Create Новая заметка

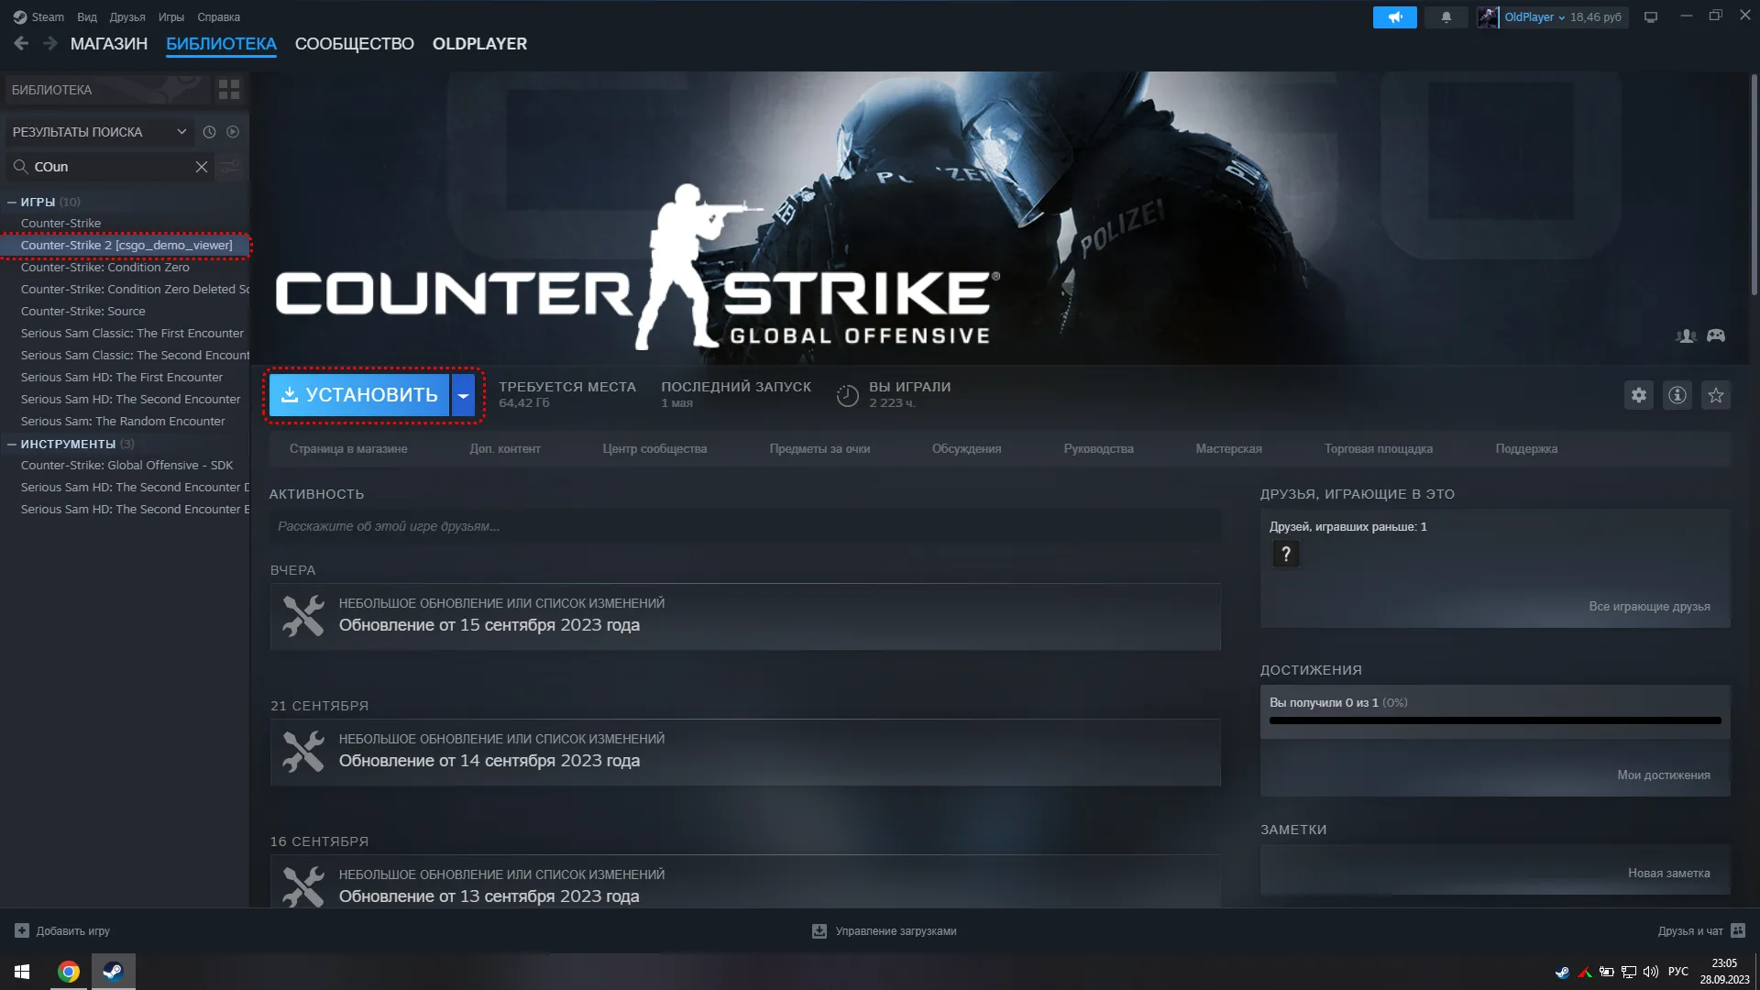point(1668,874)
